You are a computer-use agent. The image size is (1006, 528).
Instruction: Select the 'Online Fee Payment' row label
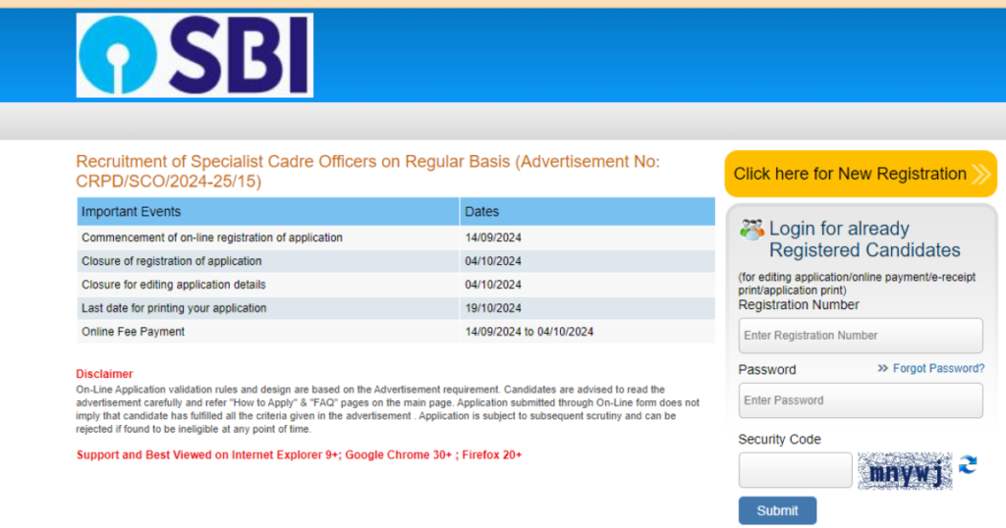133,332
